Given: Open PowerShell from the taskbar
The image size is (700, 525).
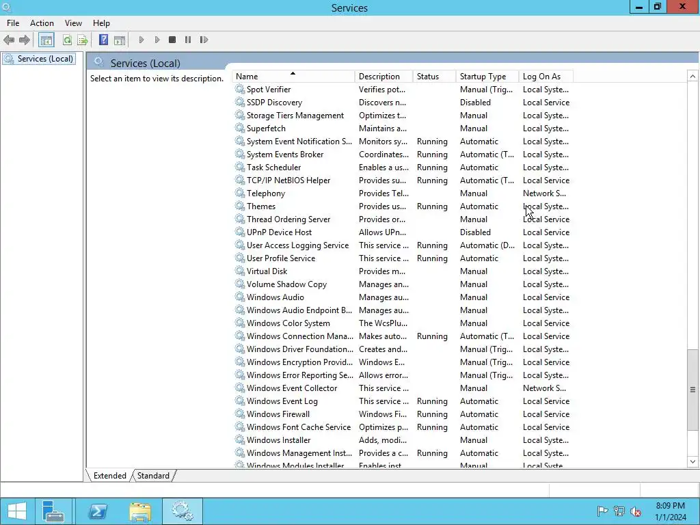Looking at the screenshot, I should 98,511.
